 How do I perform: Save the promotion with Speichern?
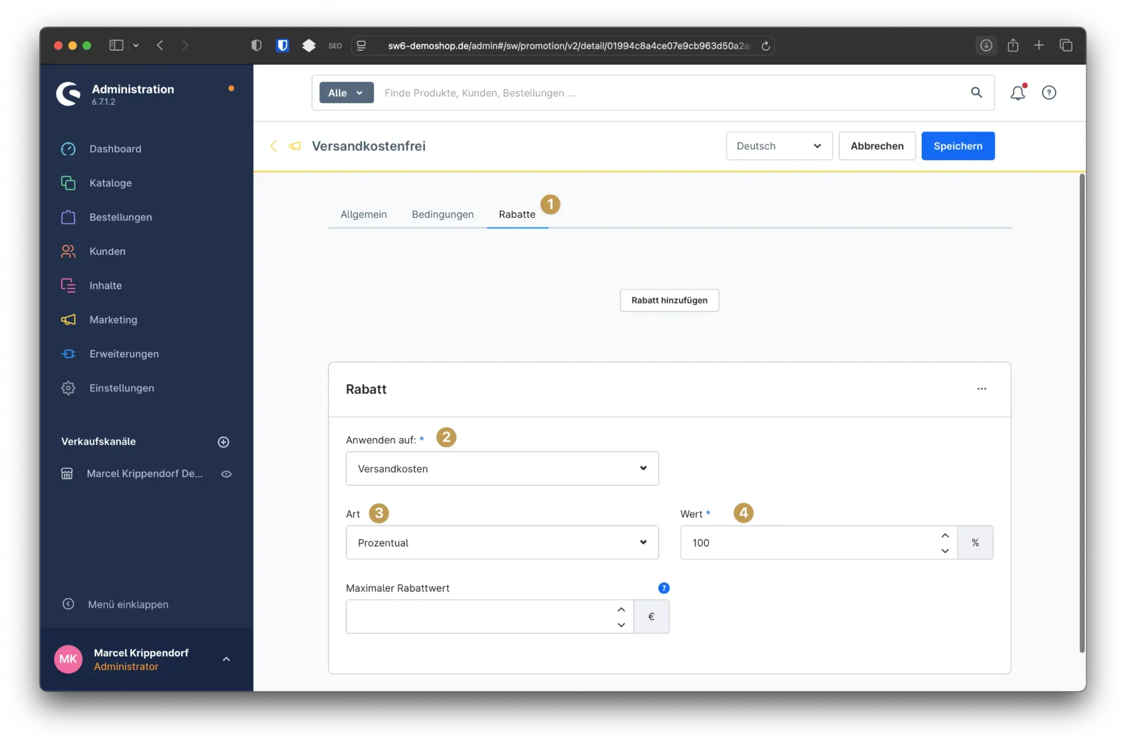[958, 146]
